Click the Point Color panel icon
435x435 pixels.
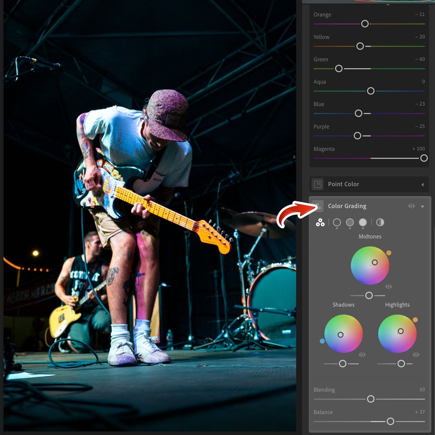click(317, 184)
